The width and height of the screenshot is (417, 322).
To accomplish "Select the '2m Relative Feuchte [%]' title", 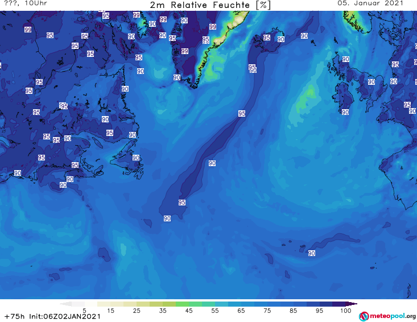I will pos(210,5).
